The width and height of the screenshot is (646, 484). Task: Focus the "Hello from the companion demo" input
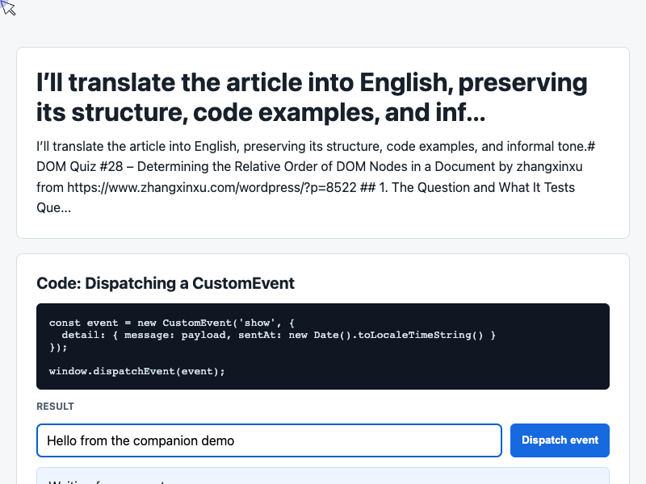point(269,440)
